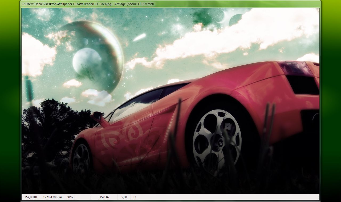341x202 pixels.
Task: Click the status bar resize grip
Action: [x=318, y=198]
